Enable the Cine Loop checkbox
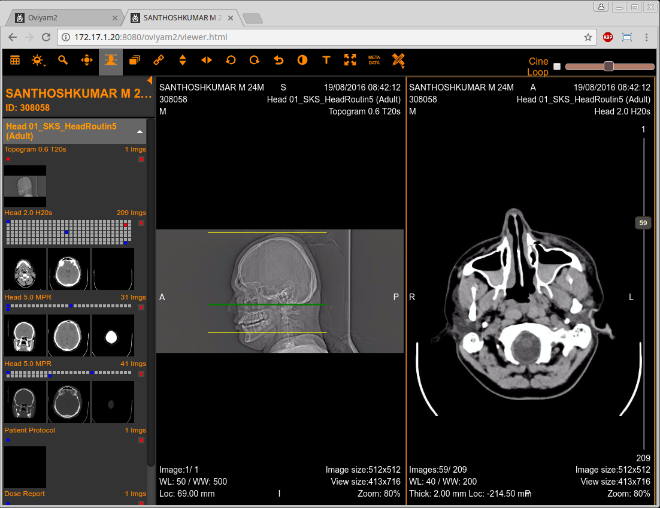Image resolution: width=660 pixels, height=508 pixels. pos(557,66)
